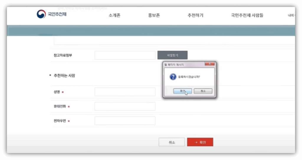Open the 소개존 menu
The width and height of the screenshot is (302, 160).
point(114,15)
